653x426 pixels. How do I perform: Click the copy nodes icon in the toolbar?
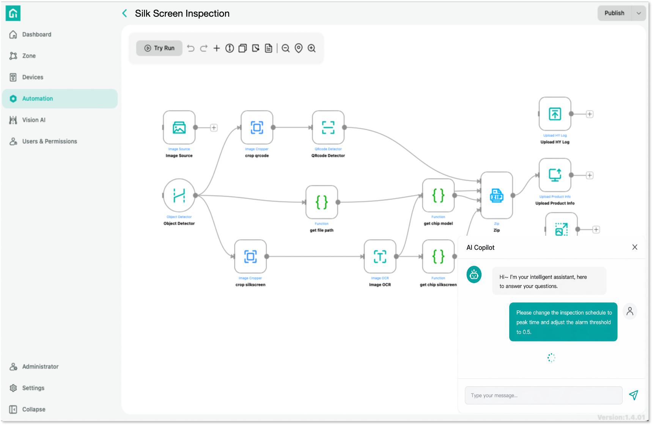(242, 48)
